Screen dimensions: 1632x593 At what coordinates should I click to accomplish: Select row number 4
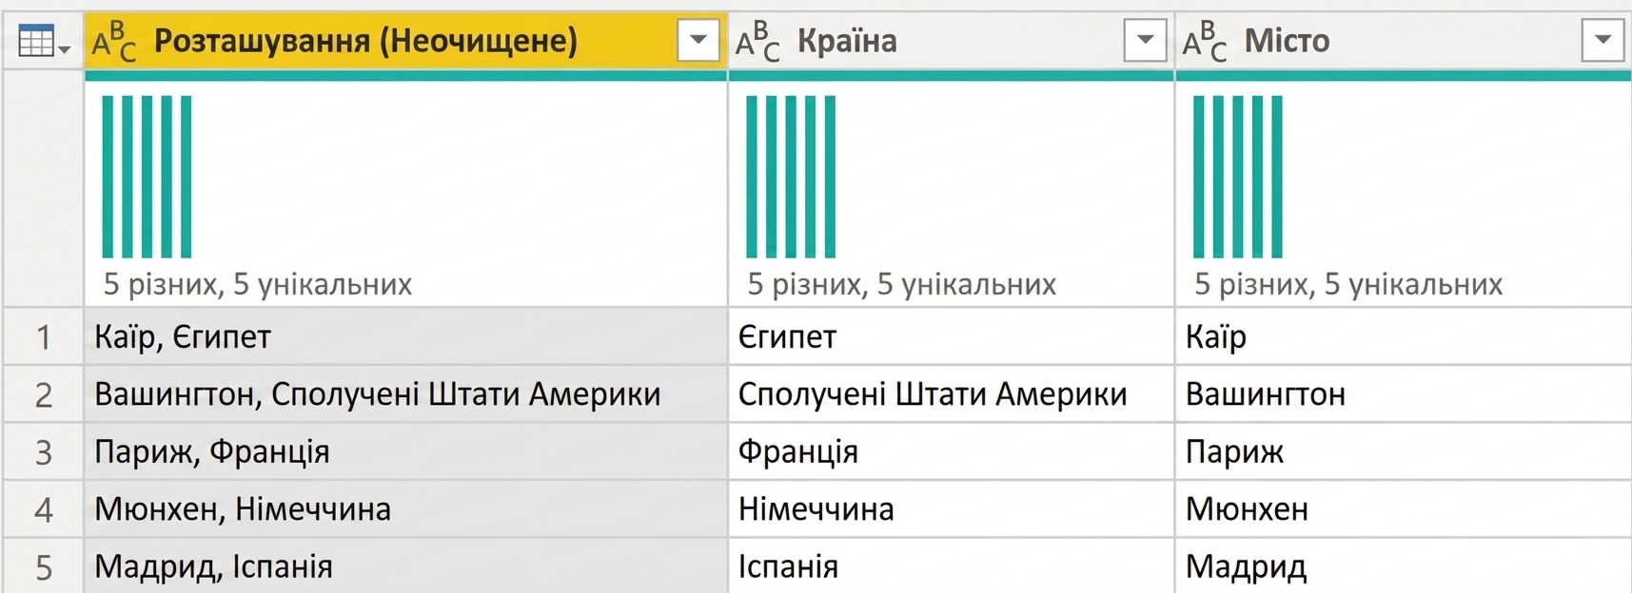click(44, 509)
